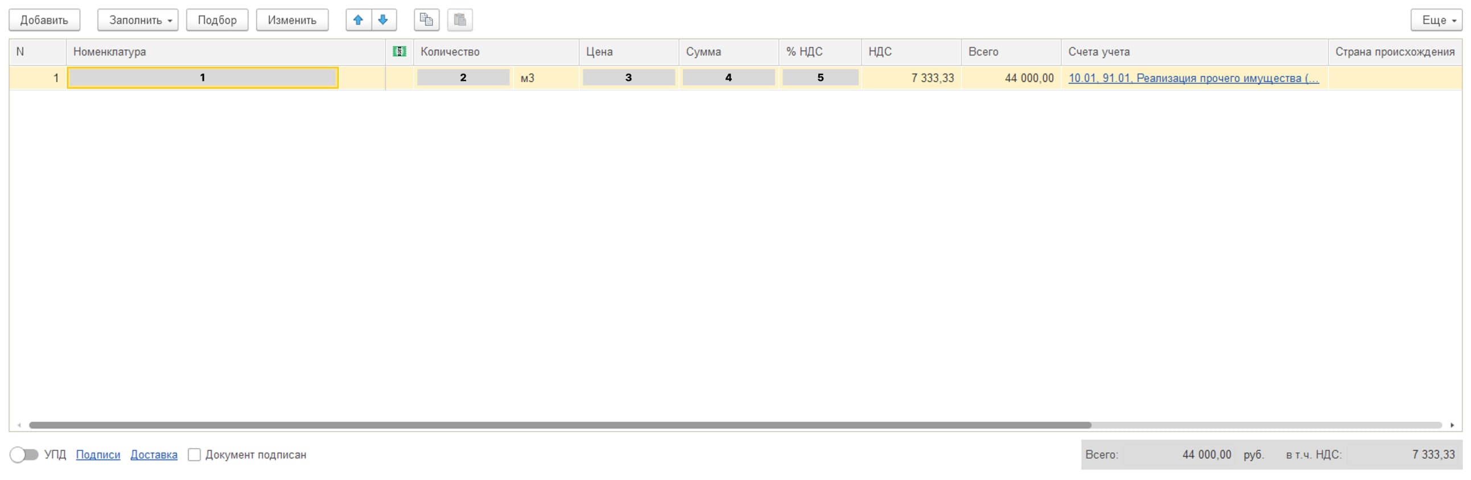Click the Количество column header

(x=450, y=52)
